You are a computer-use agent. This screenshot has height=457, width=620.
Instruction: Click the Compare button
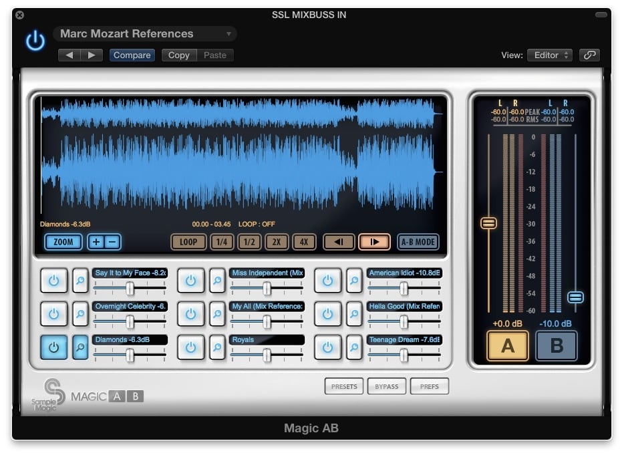132,55
